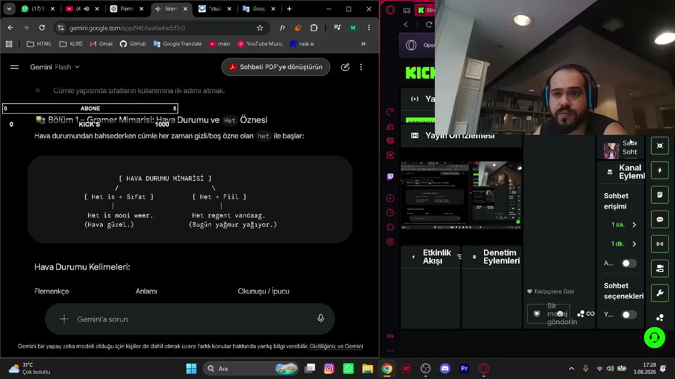Open the Etkinlik Akışı panel menu

click(459, 257)
